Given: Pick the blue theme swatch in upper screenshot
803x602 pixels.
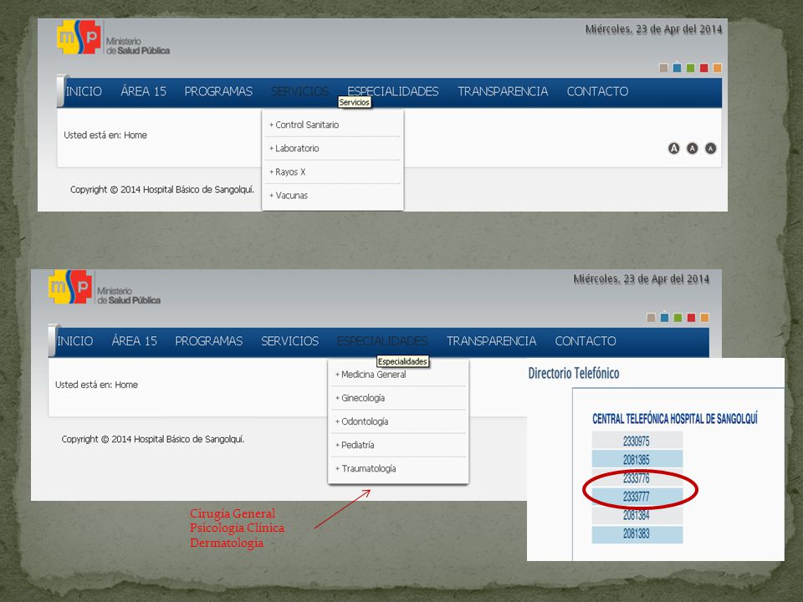Looking at the screenshot, I should (677, 68).
